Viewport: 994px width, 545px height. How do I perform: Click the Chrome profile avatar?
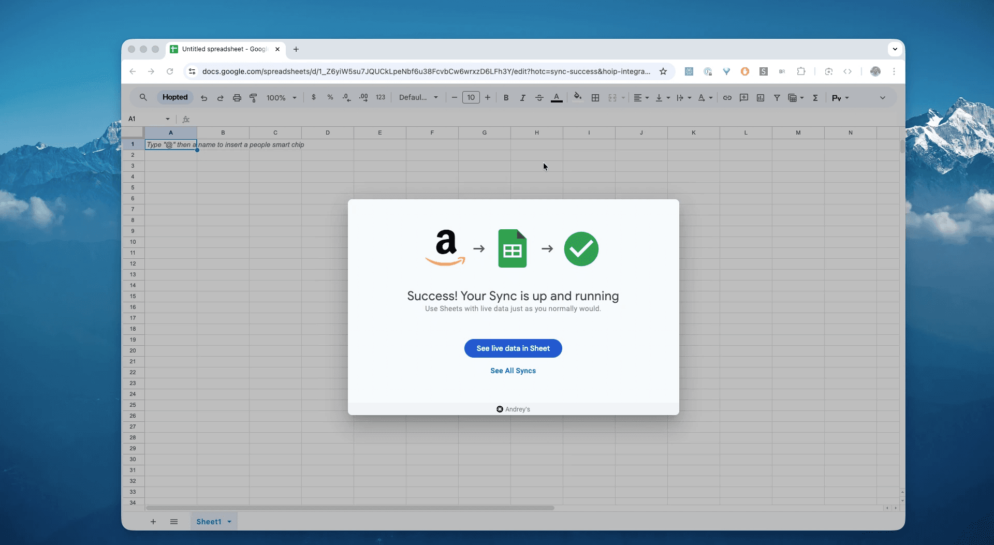point(875,71)
